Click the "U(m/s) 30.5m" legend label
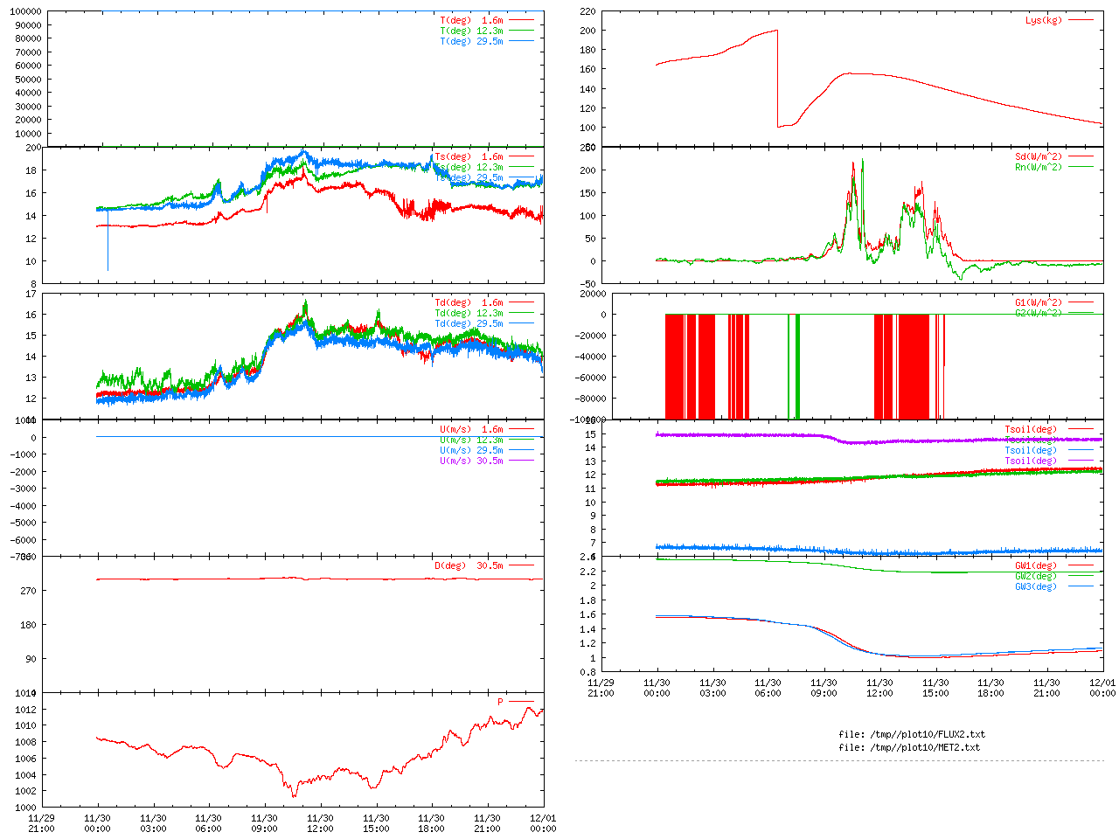This screenshot has width=1119, height=839. pyautogui.click(x=472, y=461)
